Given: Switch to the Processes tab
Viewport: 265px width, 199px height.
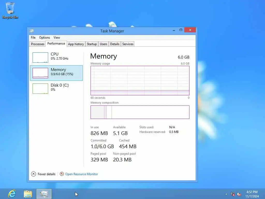Looking at the screenshot, I should pyautogui.click(x=38, y=44).
